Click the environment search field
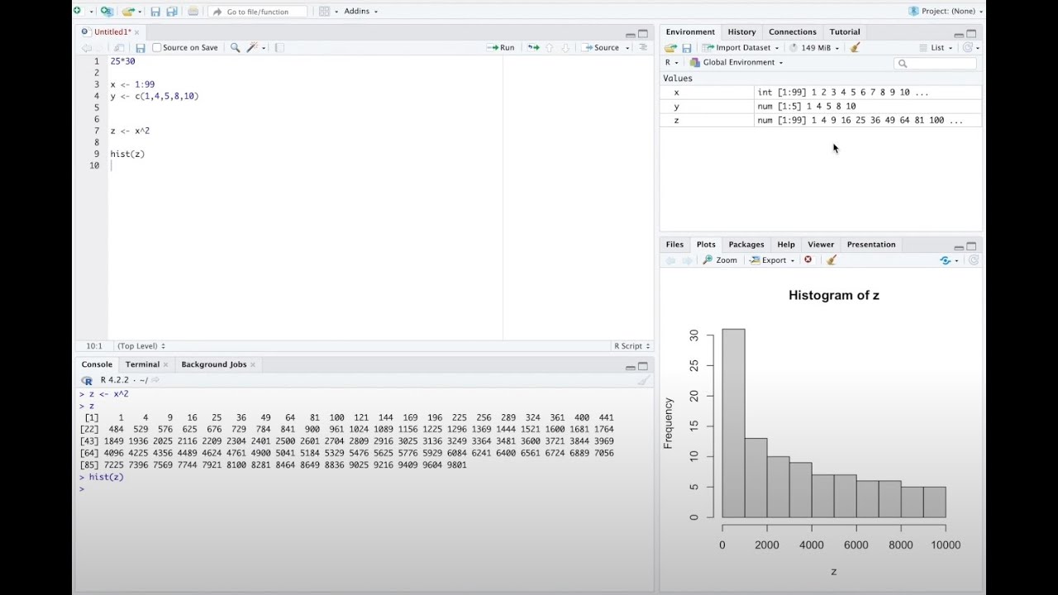The width and height of the screenshot is (1058, 595). click(936, 63)
